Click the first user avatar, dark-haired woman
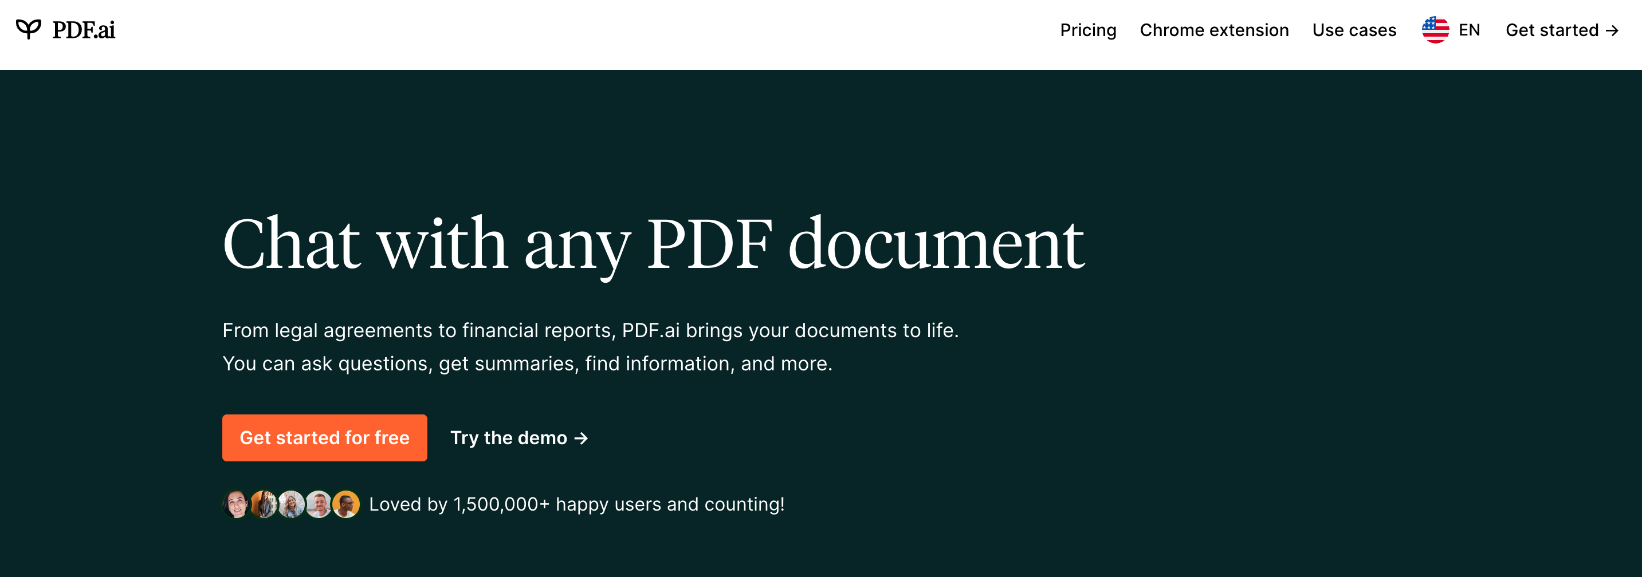Screen dimensions: 1642x577 point(236,504)
